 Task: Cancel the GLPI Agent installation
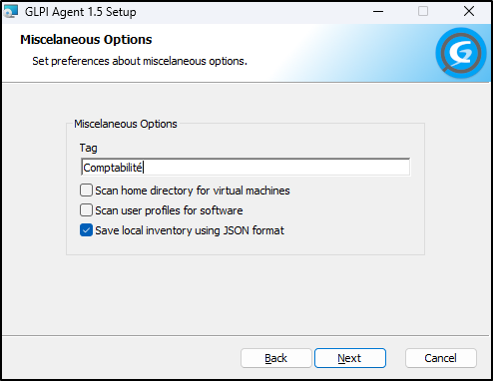click(x=441, y=358)
